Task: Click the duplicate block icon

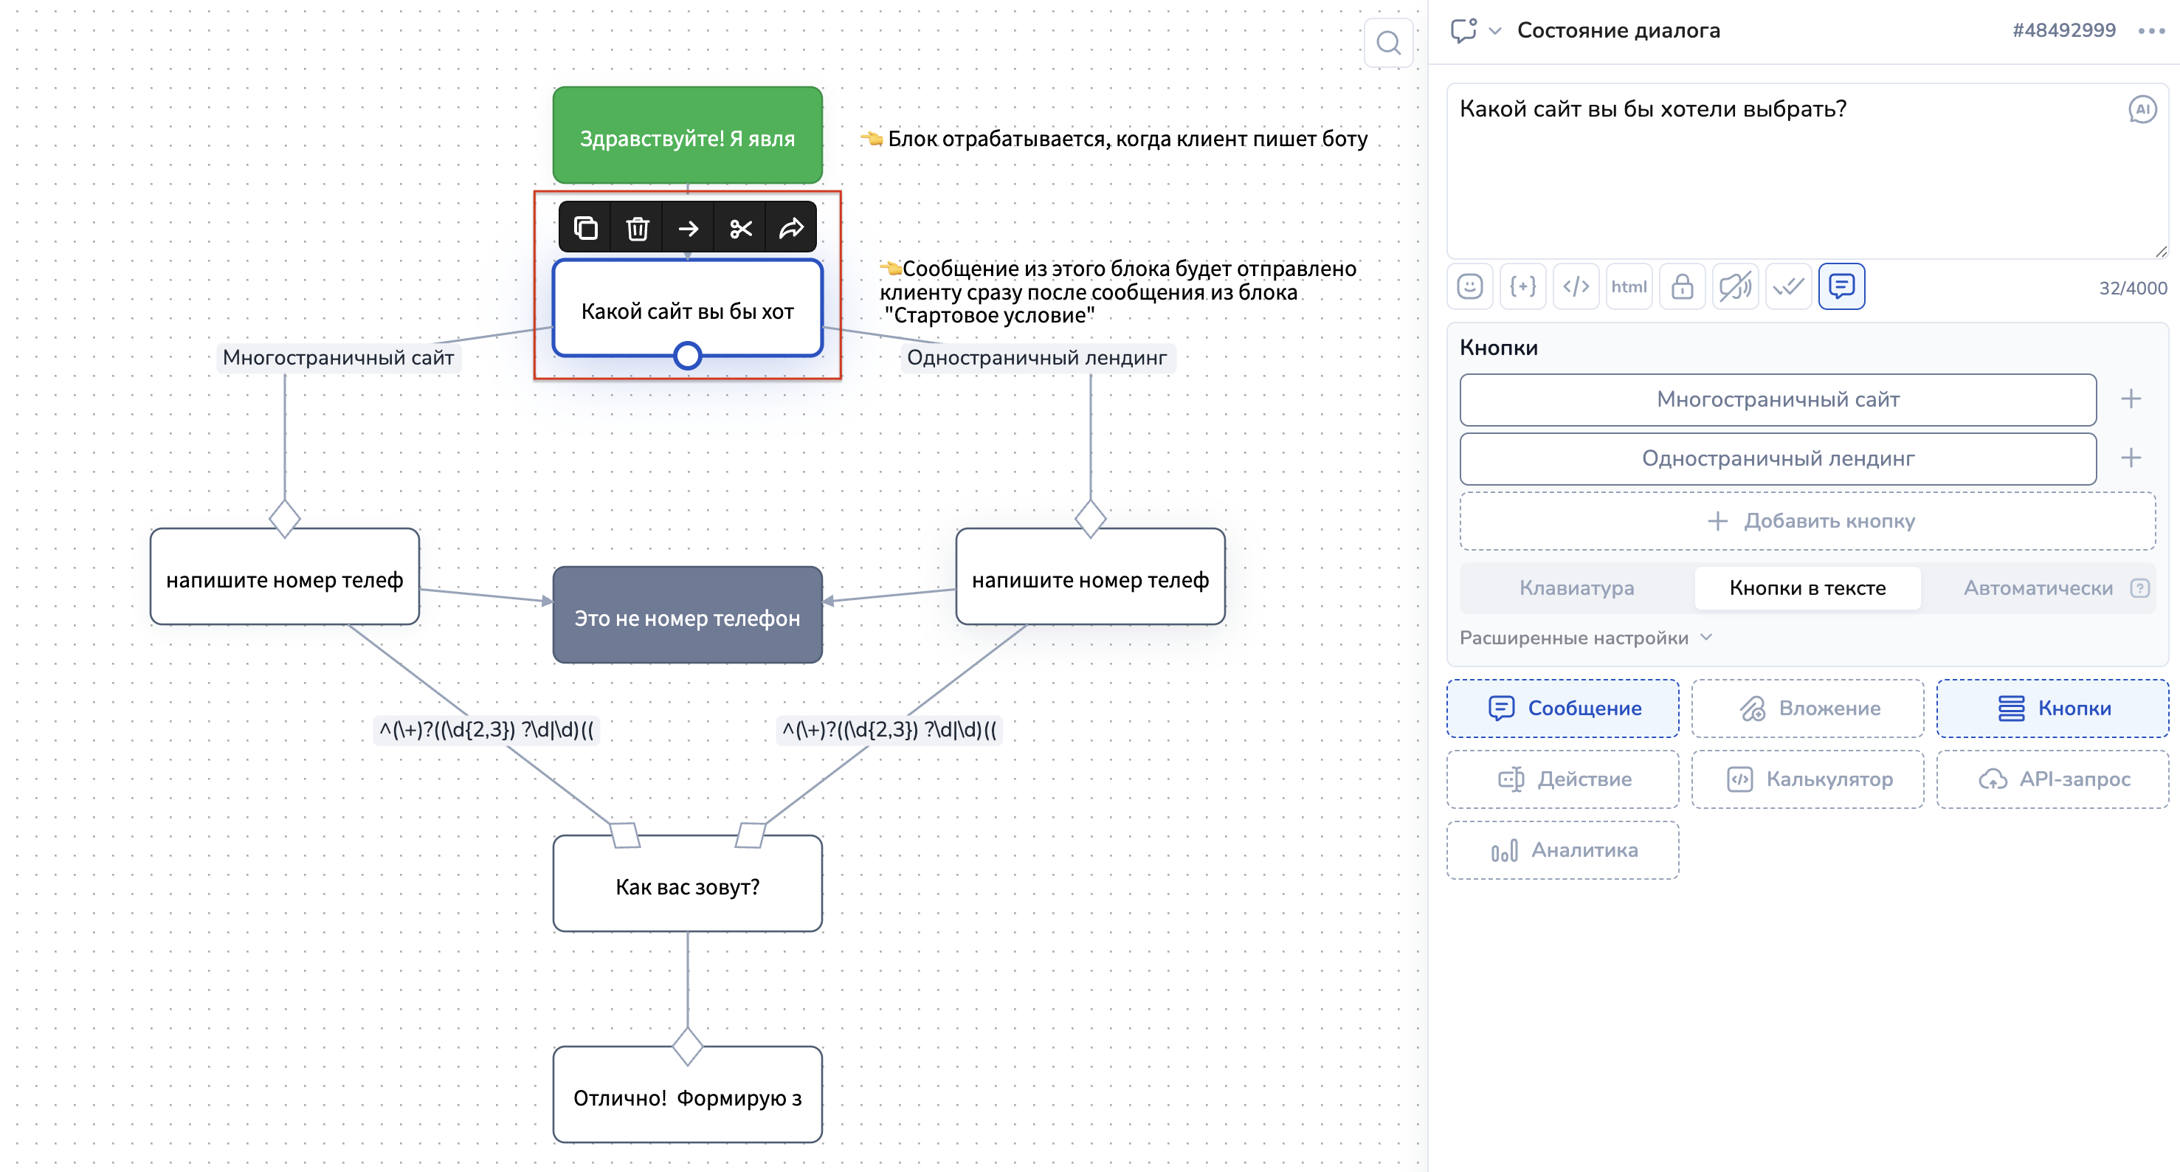Action: (x=586, y=229)
